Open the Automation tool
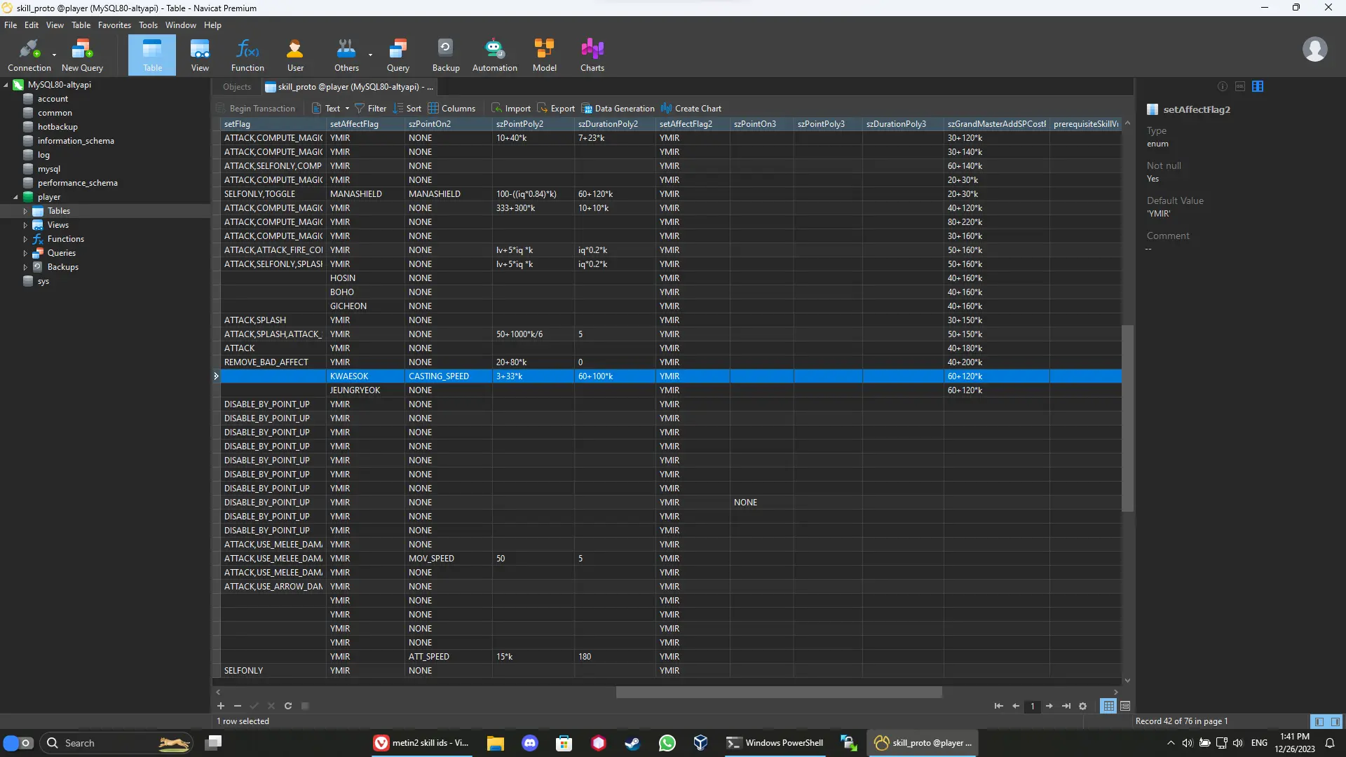The width and height of the screenshot is (1346, 757). click(x=494, y=55)
